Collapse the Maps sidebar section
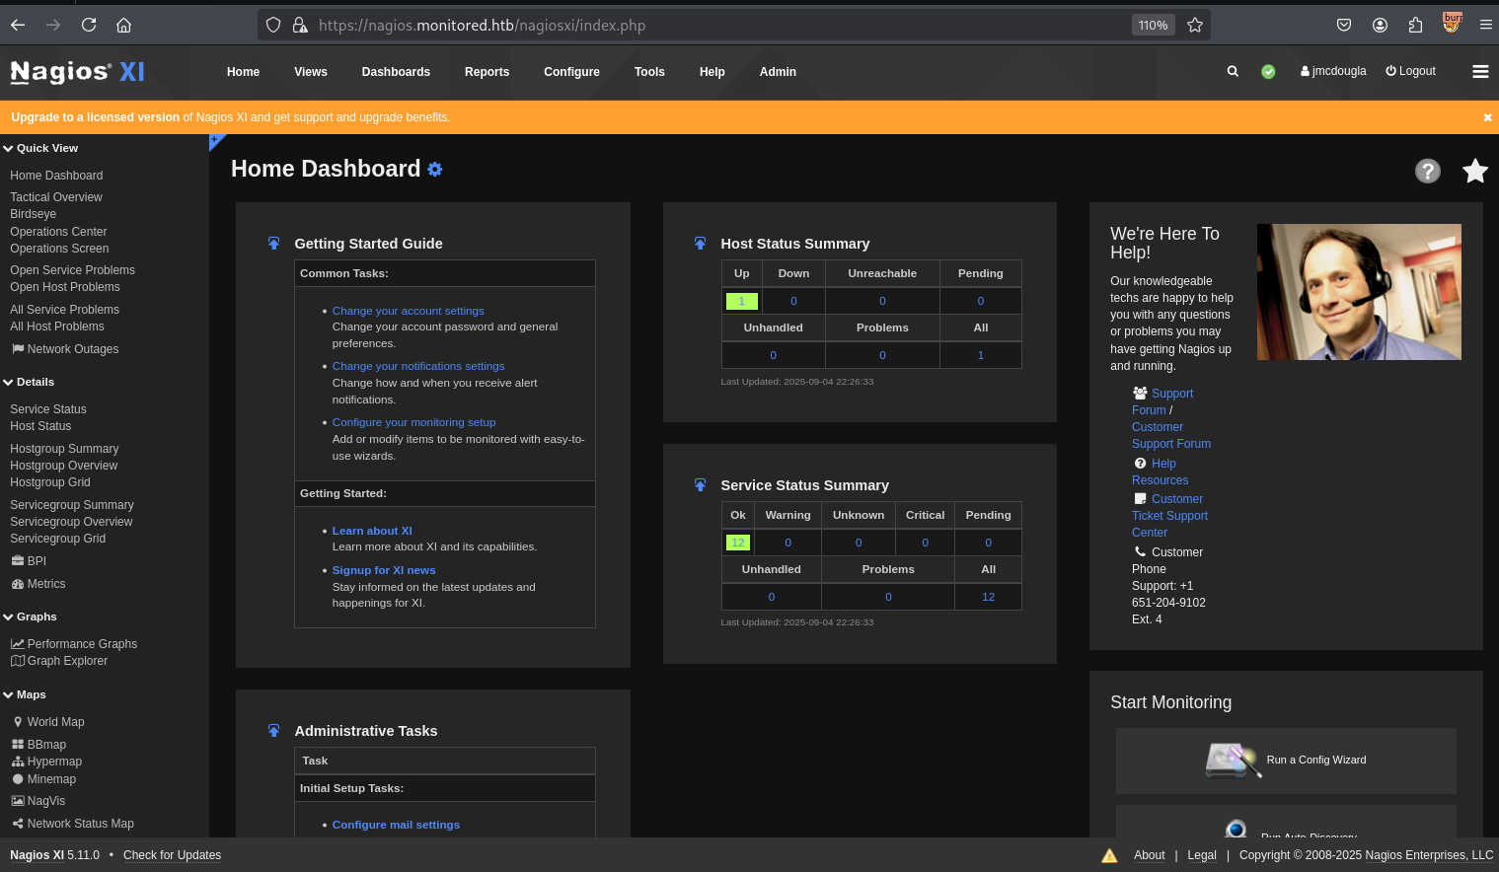This screenshot has width=1499, height=872. [25, 694]
